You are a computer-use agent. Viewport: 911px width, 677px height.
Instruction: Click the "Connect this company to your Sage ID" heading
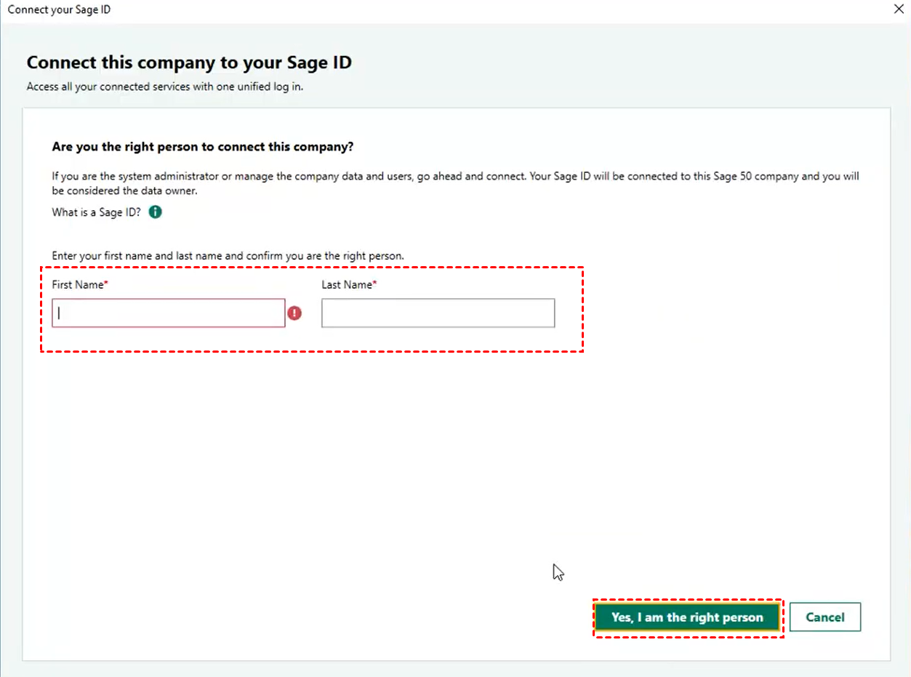(189, 63)
